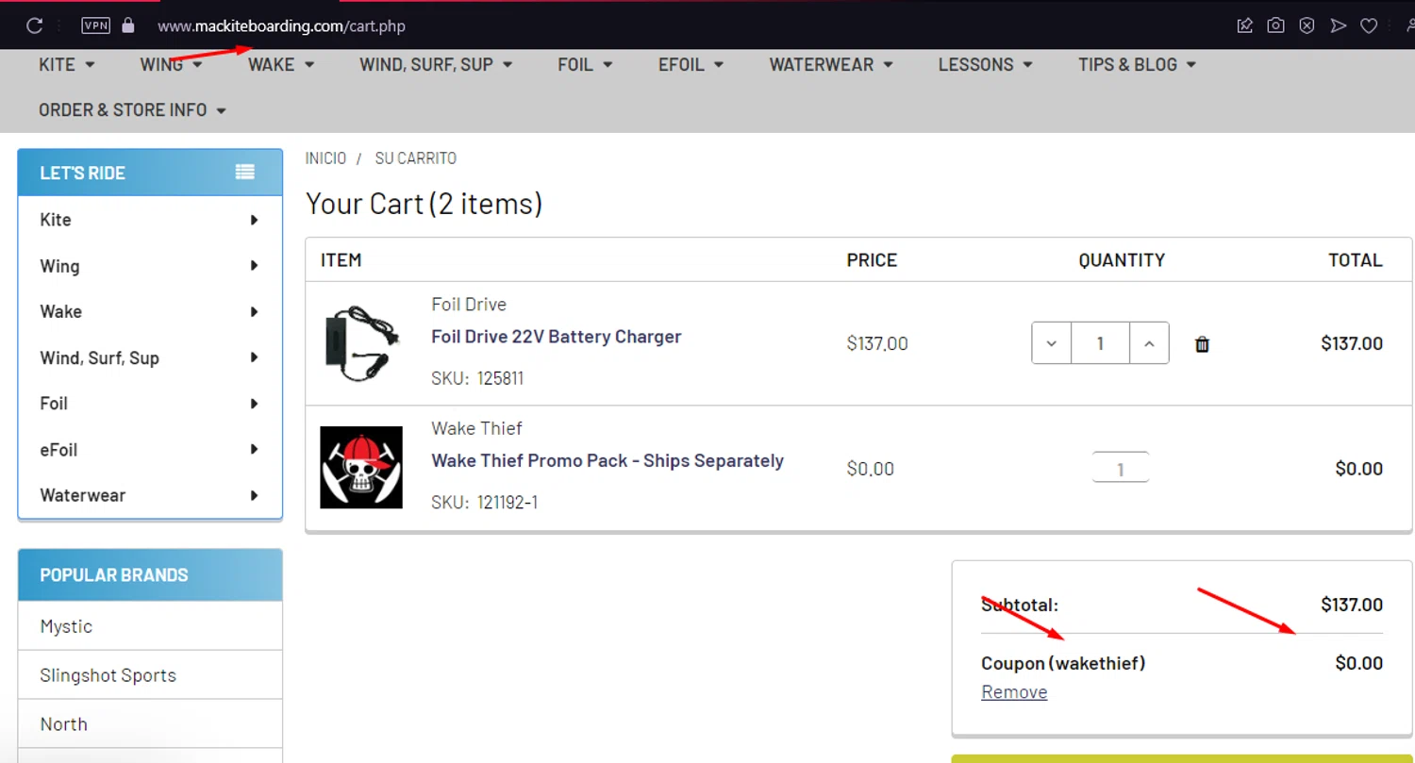1415x763 pixels.
Task: Open the LESSONS navigation menu
Action: (986, 64)
